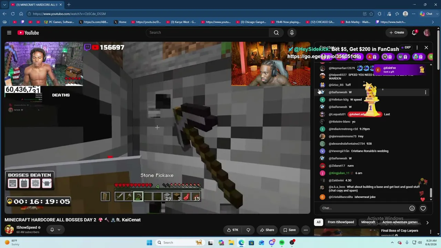Go to the YouTube home logo
The height and width of the screenshot is (248, 441).
(x=28, y=33)
